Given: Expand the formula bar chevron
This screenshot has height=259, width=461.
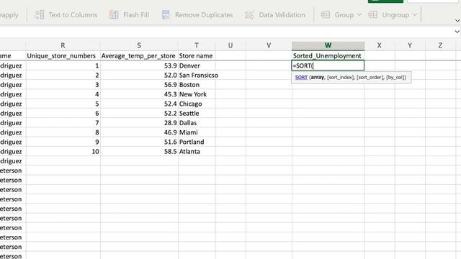Looking at the screenshot, I should point(457,32).
